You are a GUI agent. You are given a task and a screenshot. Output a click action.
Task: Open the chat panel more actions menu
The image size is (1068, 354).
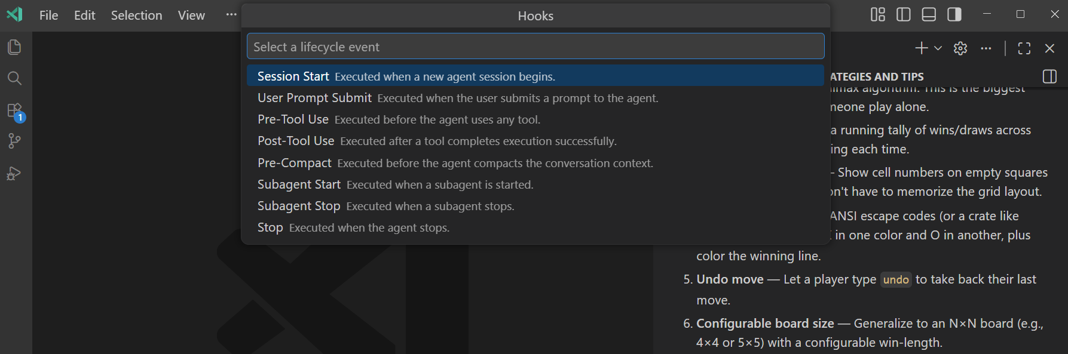(987, 48)
